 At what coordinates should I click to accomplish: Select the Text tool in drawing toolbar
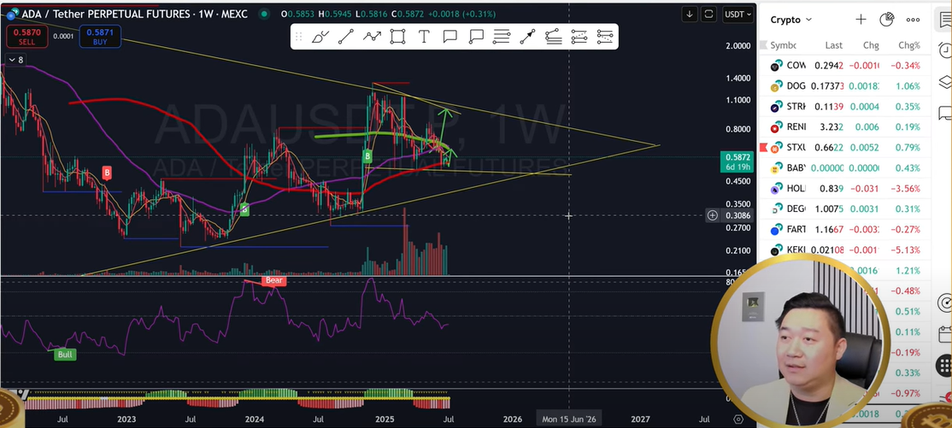424,37
